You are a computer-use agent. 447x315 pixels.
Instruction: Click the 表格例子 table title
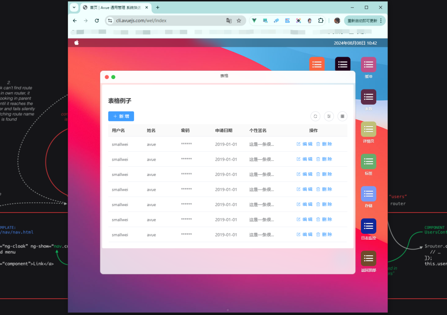point(120,101)
